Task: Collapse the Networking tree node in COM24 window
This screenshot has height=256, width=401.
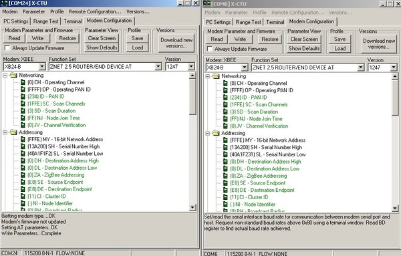Action: [x=5, y=76]
